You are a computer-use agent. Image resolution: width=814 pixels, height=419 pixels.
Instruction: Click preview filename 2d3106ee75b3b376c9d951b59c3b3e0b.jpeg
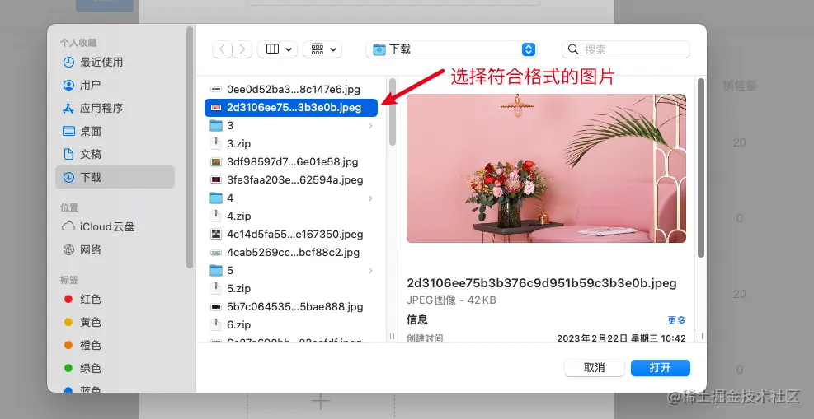click(x=542, y=283)
